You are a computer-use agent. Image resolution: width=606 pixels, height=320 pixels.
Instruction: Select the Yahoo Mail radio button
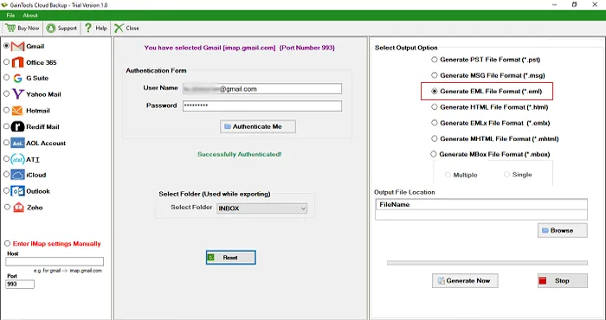pyautogui.click(x=7, y=93)
